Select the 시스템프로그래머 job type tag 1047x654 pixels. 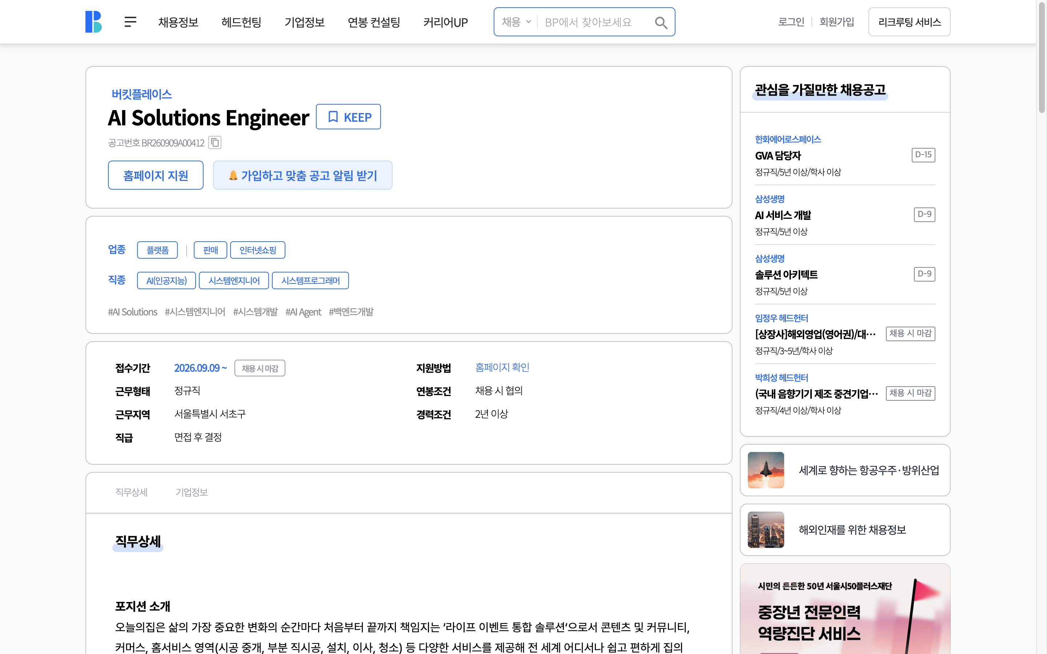click(x=310, y=281)
